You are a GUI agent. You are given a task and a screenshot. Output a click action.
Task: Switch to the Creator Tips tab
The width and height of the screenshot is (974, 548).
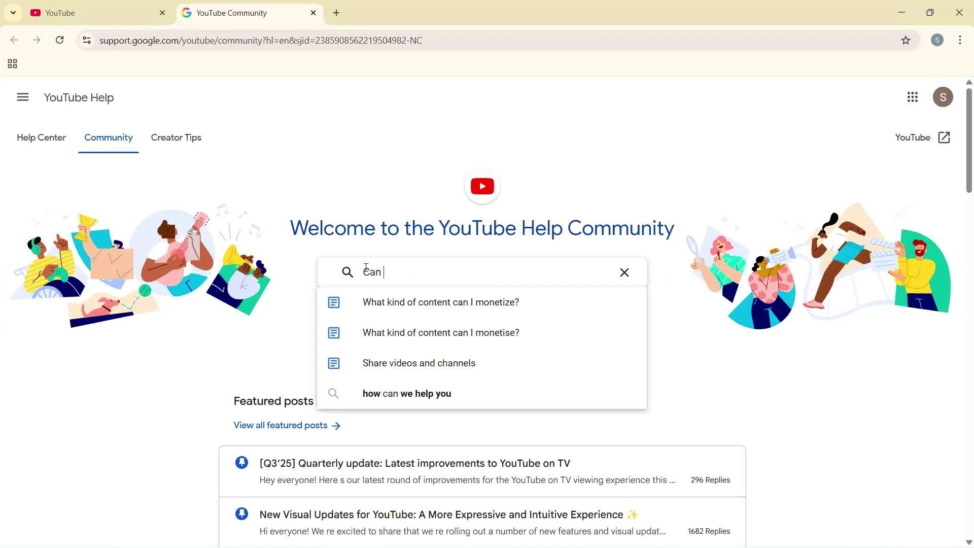pos(176,138)
